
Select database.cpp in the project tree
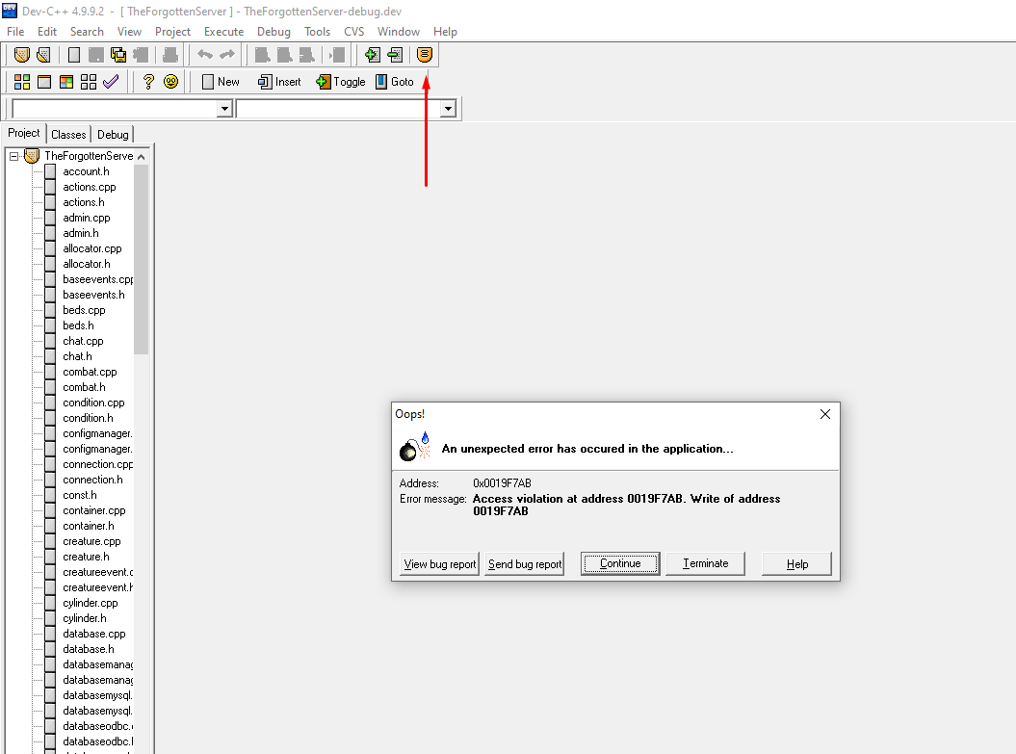click(x=94, y=634)
